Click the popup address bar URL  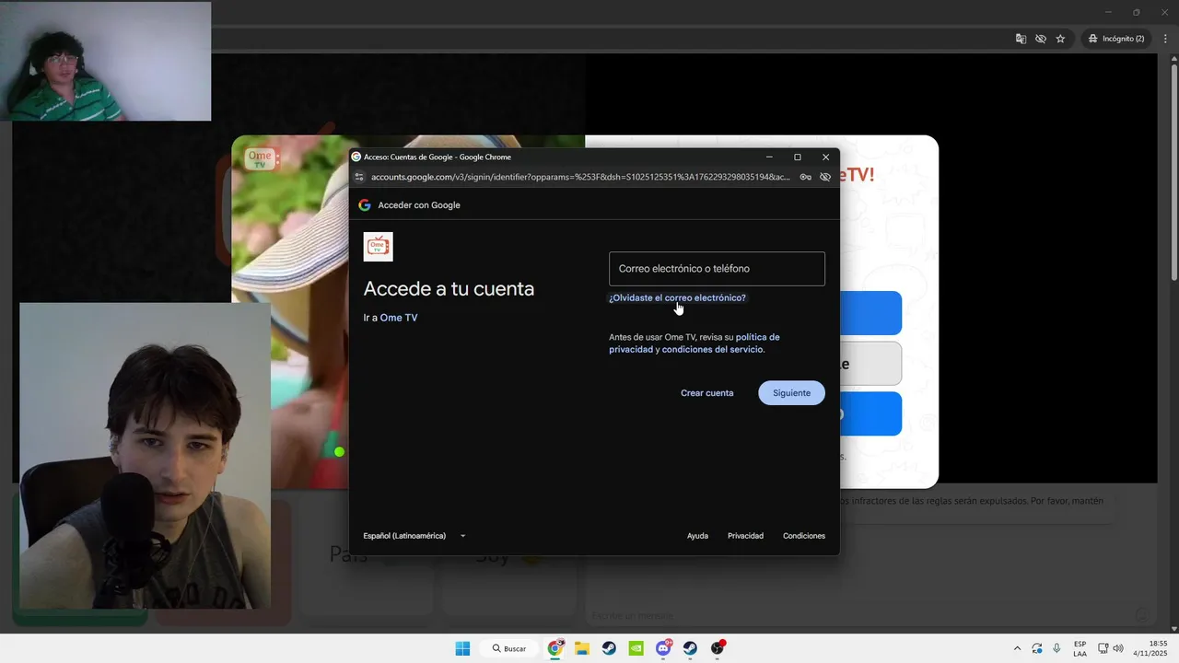click(x=580, y=177)
